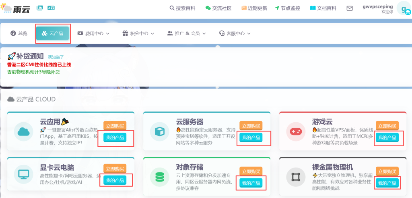Click the magnifier icon of 搜索百科
Viewport: 412px width, 198px height.
172,8
